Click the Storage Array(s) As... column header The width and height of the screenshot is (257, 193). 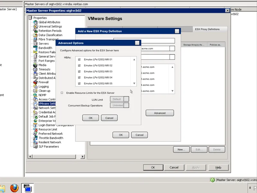coord(194,45)
